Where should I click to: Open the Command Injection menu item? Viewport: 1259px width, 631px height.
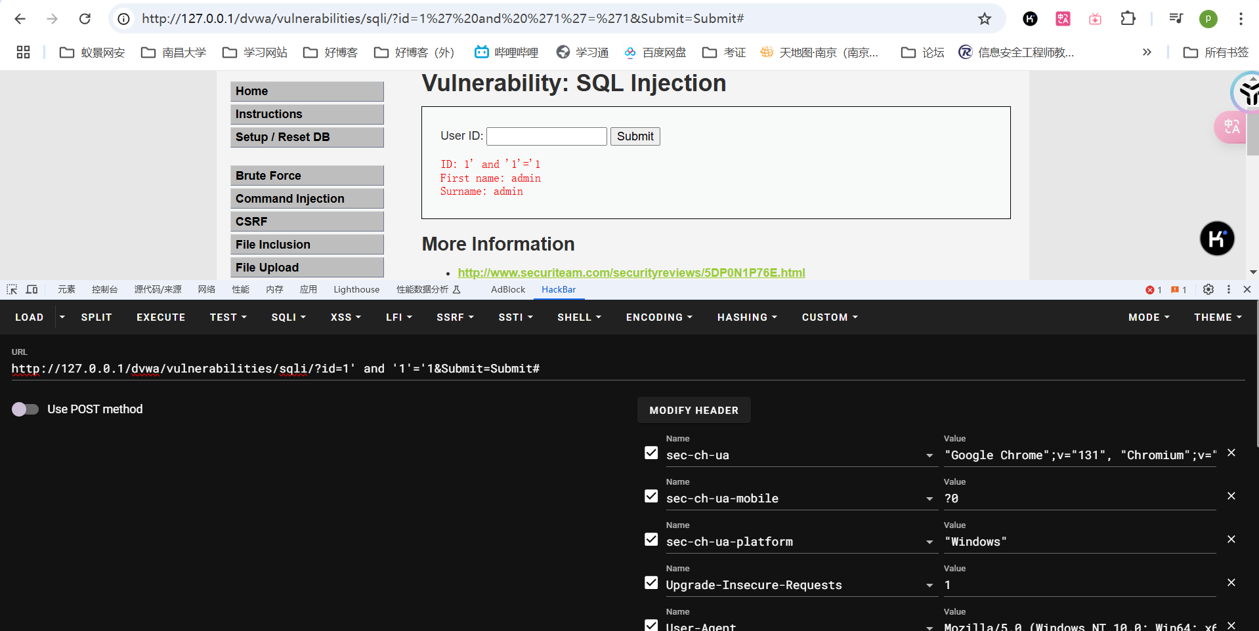pyautogui.click(x=307, y=198)
